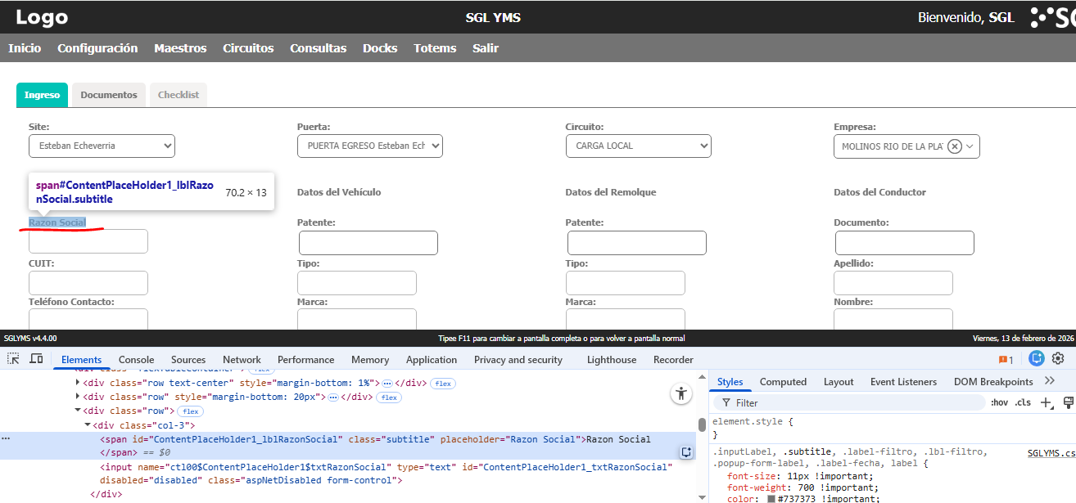Select the Layout tab in sidebar
Screen dimensions: 1076x503
coord(839,382)
